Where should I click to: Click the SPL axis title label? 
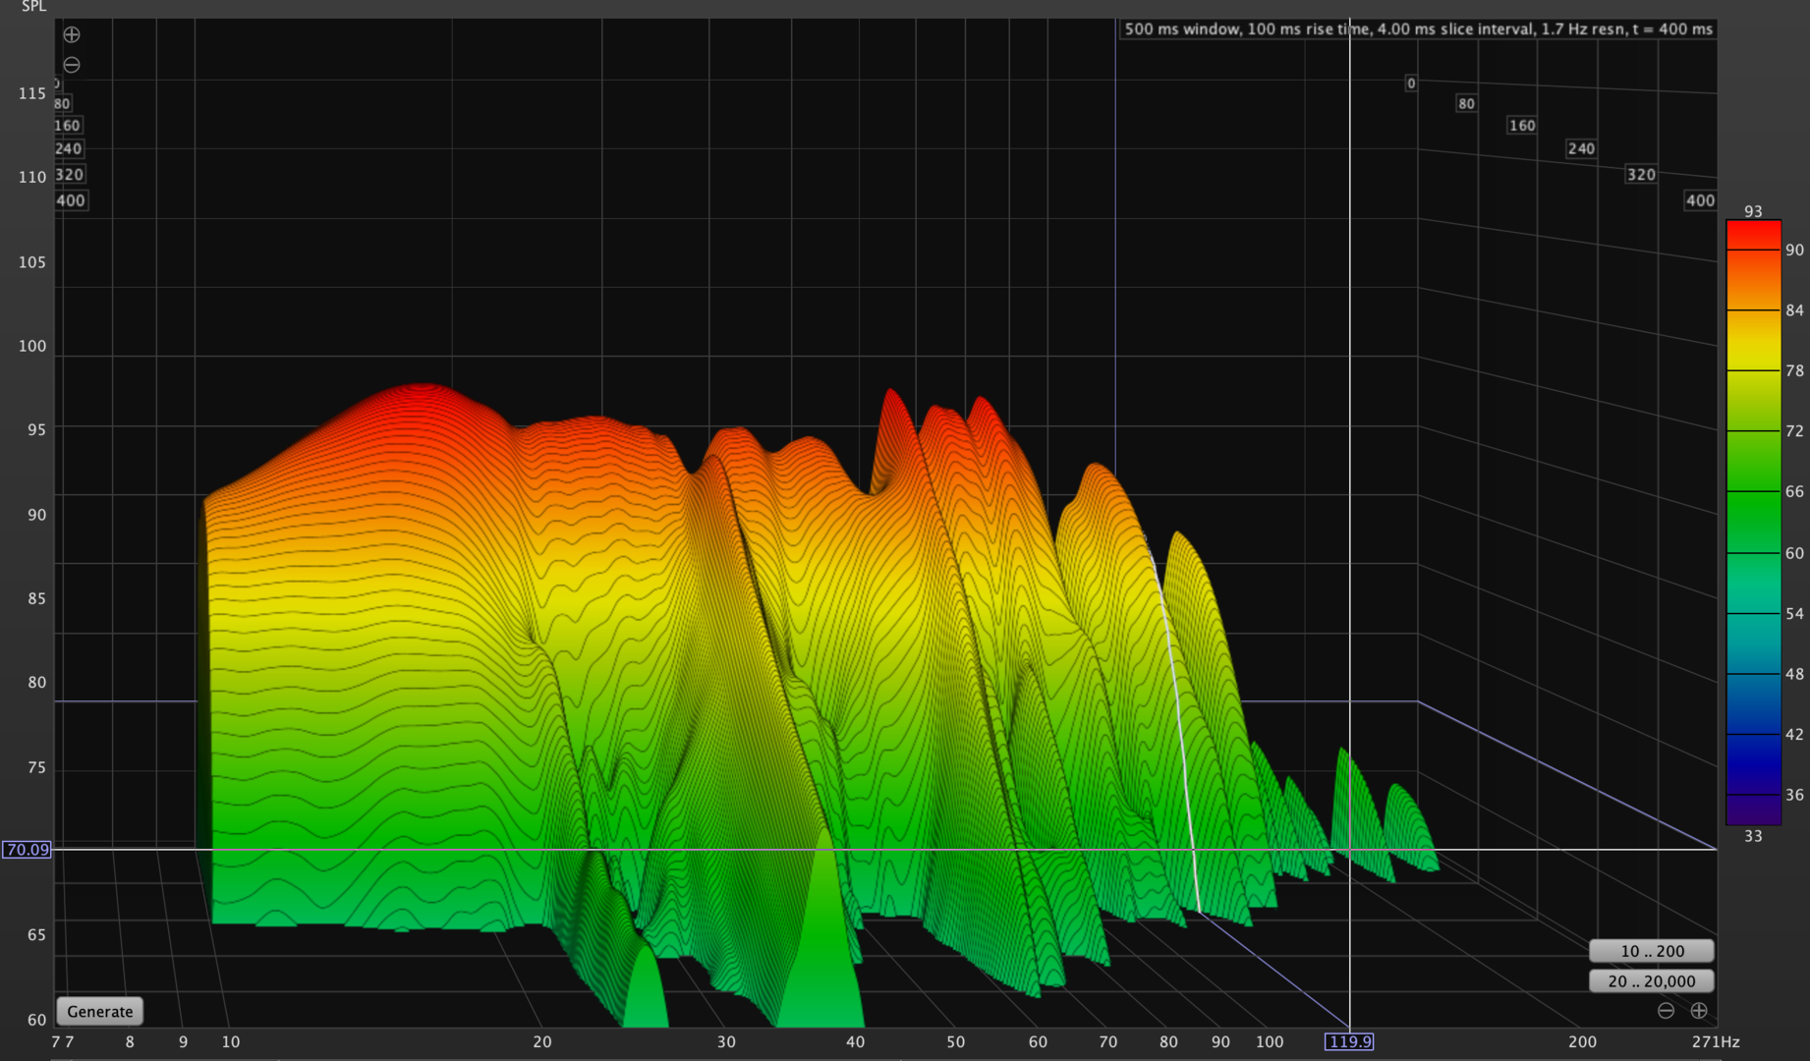pyautogui.click(x=33, y=7)
